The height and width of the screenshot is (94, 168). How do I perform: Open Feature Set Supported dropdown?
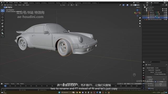[161, 70]
